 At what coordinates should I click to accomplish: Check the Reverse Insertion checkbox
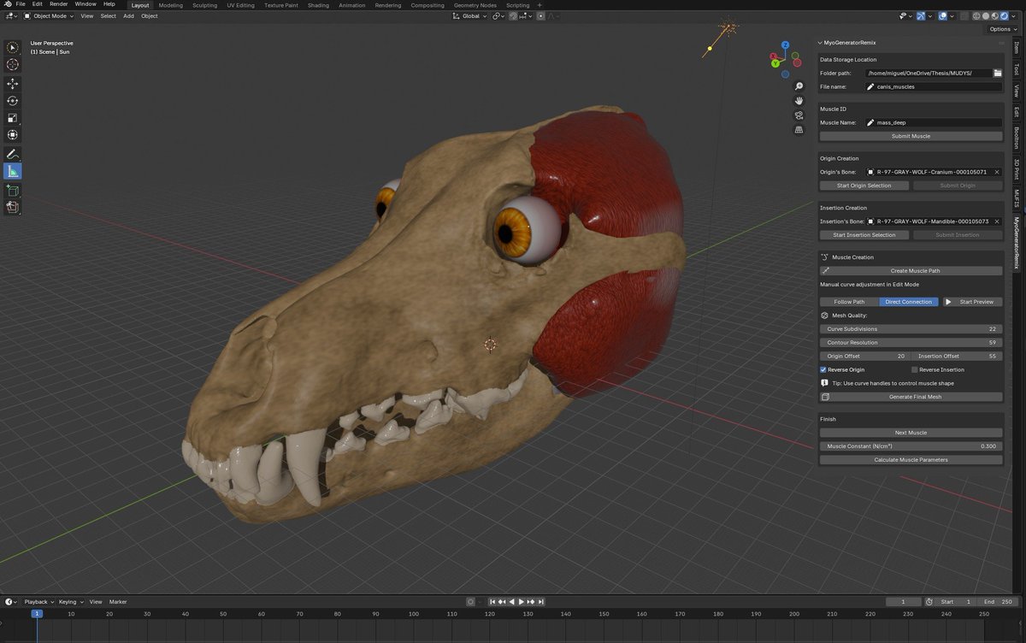coord(915,369)
